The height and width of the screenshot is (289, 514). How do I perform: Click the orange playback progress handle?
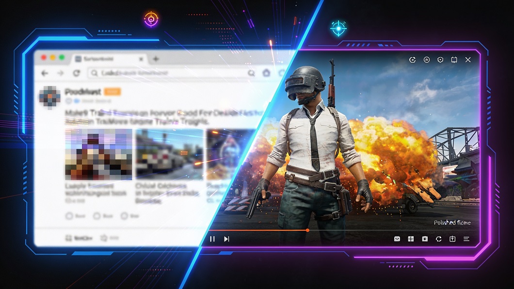point(307,230)
